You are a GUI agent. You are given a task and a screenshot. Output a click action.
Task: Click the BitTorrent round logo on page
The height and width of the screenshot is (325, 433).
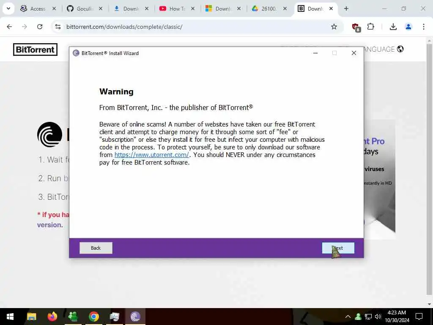[50, 135]
